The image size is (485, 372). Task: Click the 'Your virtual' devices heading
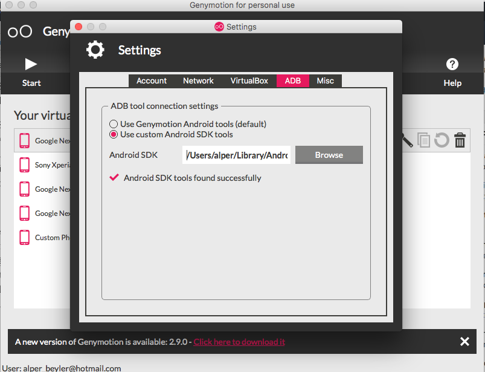coord(42,116)
